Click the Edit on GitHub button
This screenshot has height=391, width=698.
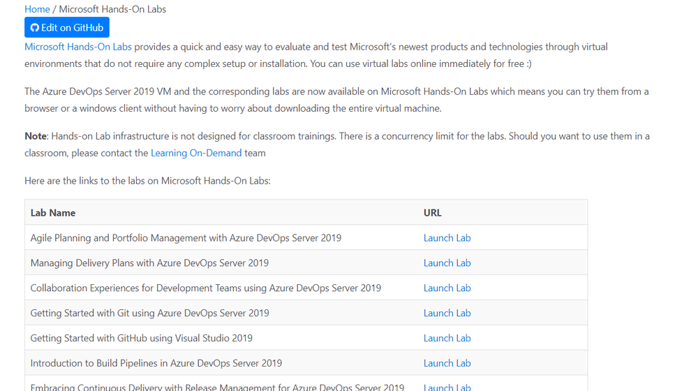click(67, 28)
